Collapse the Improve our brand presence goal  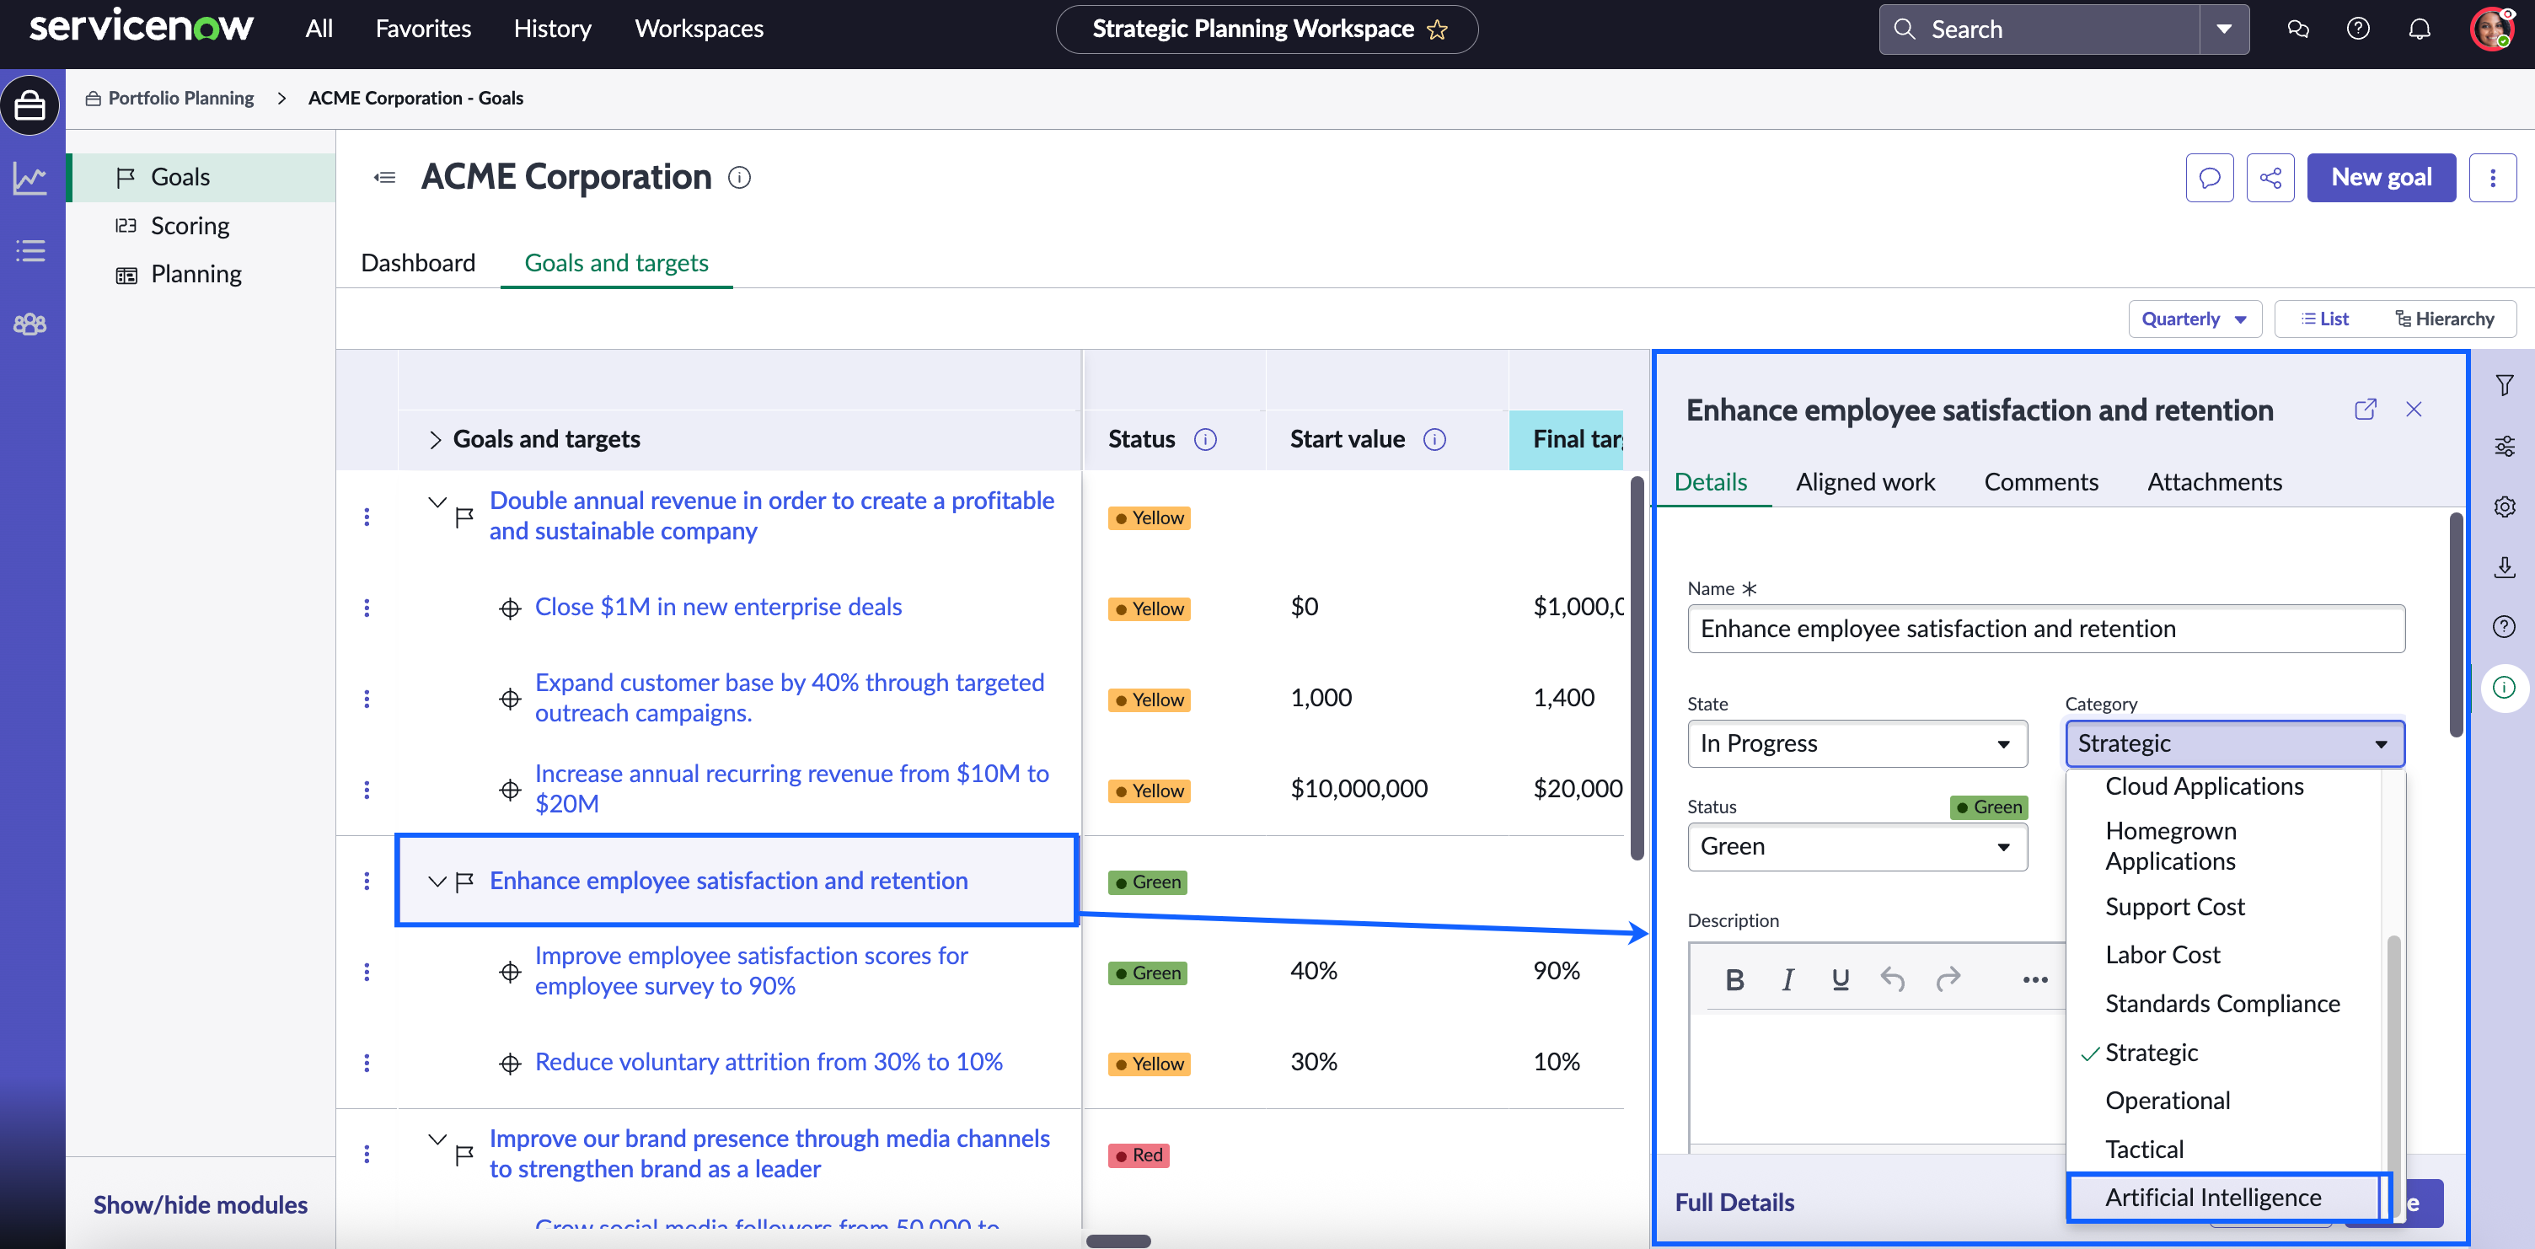coord(438,1139)
